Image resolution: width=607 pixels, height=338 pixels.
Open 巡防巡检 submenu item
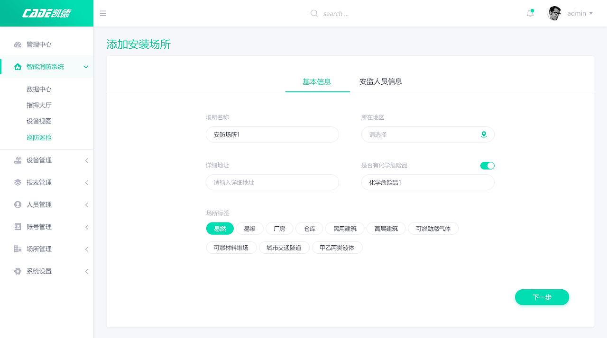tap(39, 138)
